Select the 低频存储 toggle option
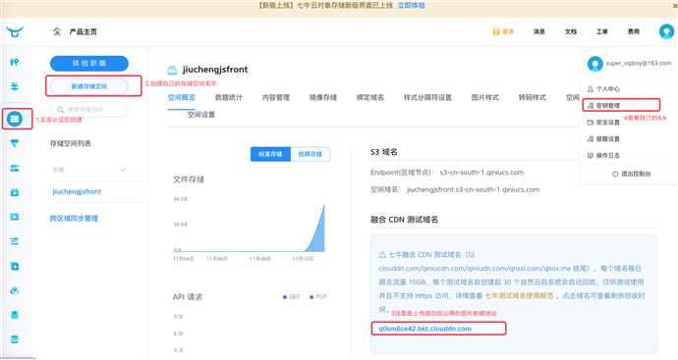 tap(311, 154)
